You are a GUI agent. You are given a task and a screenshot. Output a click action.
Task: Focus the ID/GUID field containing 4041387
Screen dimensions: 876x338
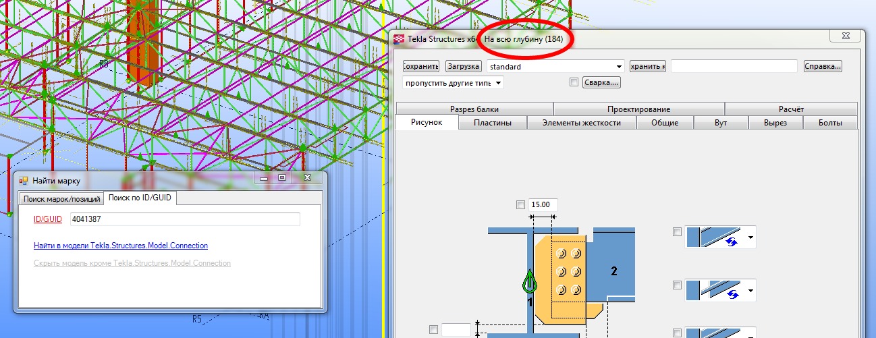point(185,219)
